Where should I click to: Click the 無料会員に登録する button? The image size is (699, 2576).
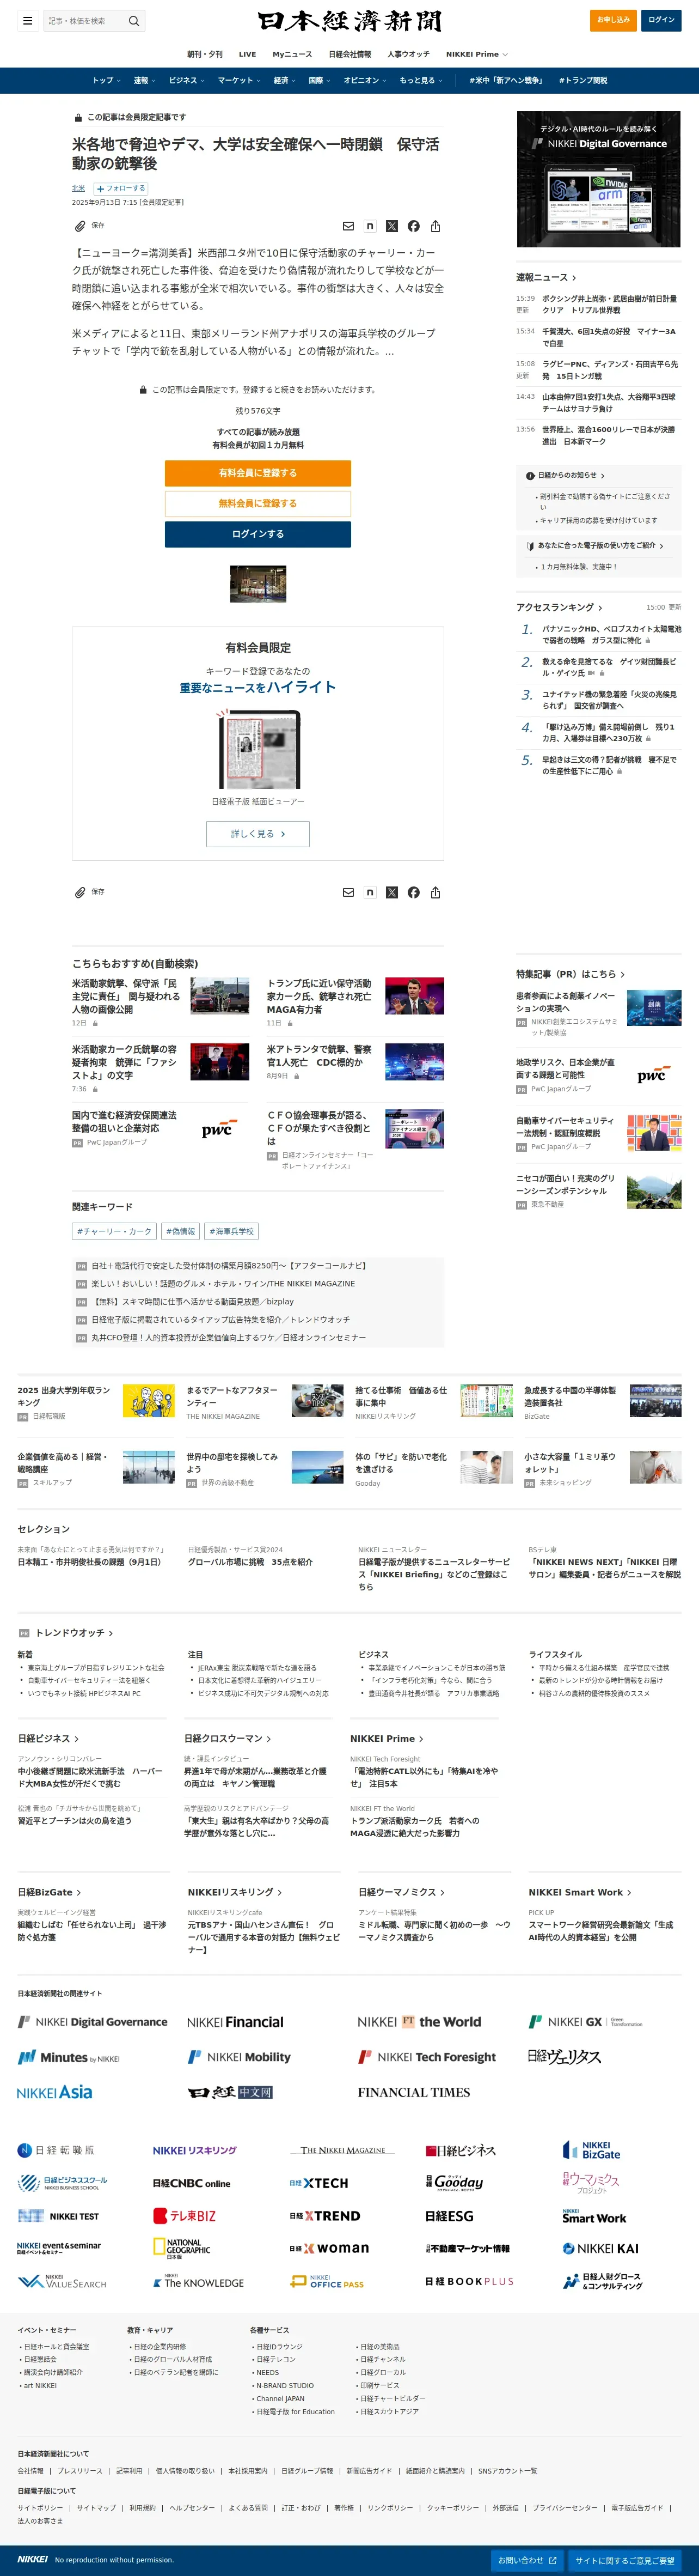pyautogui.click(x=257, y=503)
